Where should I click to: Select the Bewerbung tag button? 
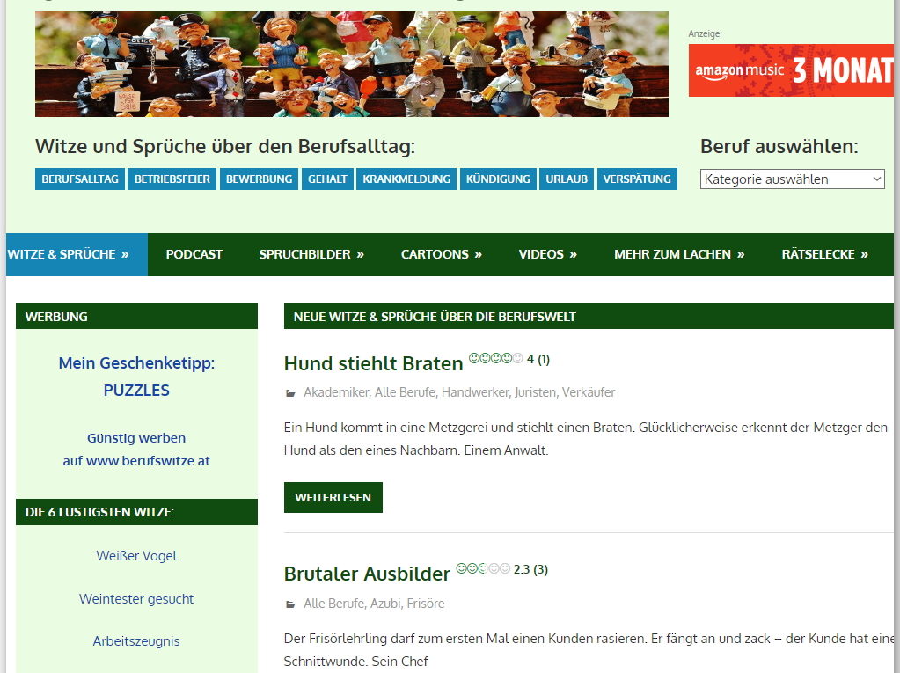259,179
